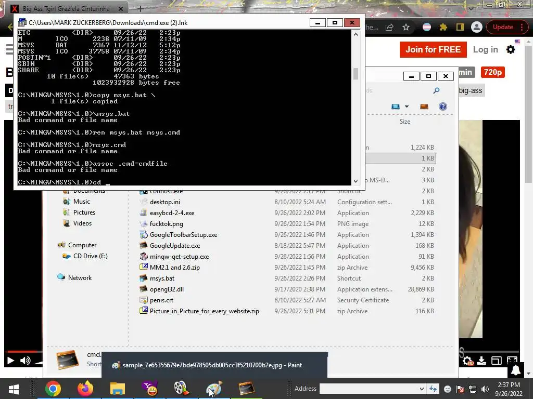533x399 pixels.
Task: Click the Explorer change view icon
Action: point(396,107)
